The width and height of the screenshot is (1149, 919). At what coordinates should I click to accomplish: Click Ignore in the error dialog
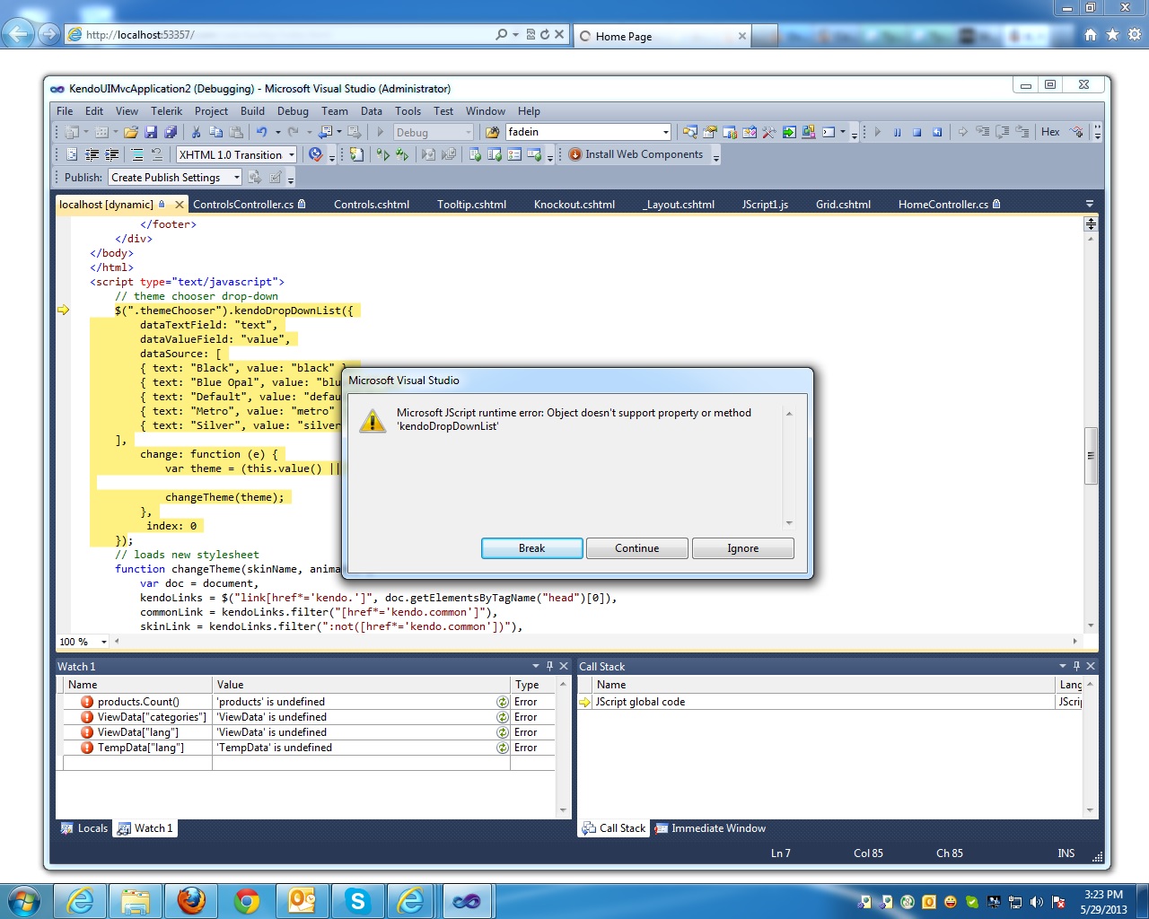[743, 548]
